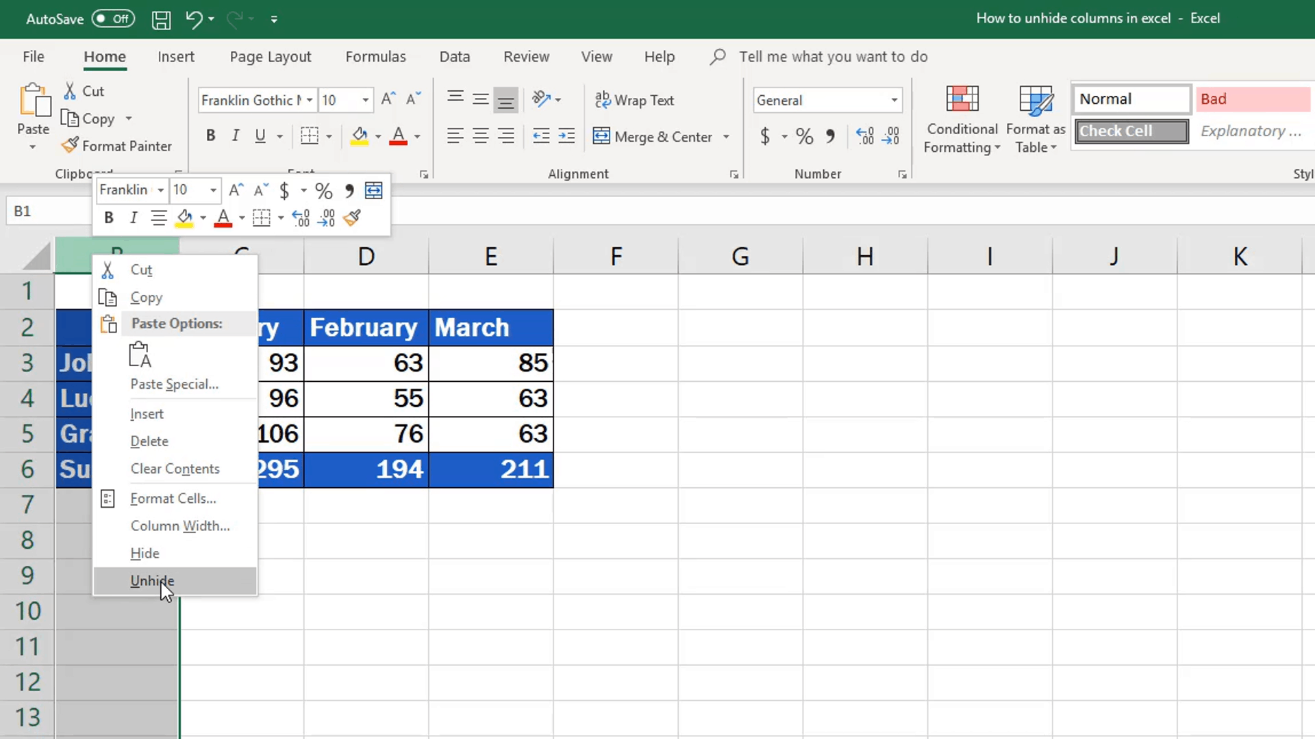Viewport: 1315px width, 739px height.
Task: Toggle italic in the mini toolbar
Action: click(134, 218)
